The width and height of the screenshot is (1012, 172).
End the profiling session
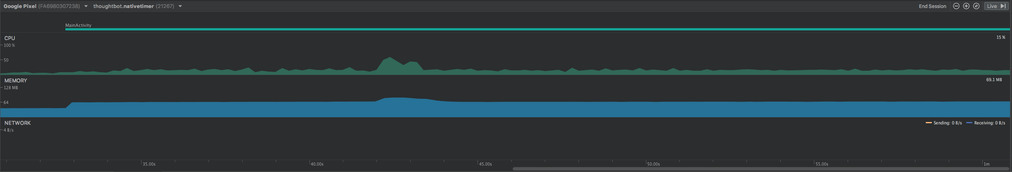click(932, 6)
